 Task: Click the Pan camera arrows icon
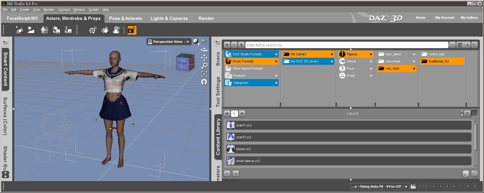pos(204,58)
